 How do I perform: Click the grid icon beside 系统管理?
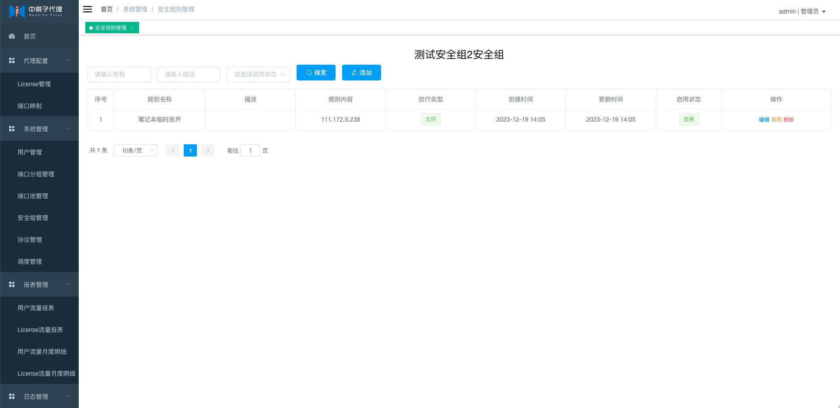point(12,129)
